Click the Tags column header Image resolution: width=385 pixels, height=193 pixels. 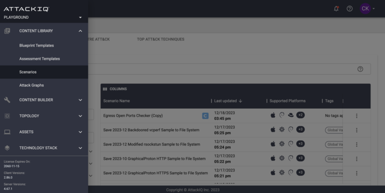coord(329,101)
